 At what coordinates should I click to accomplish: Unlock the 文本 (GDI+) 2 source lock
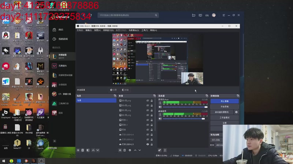[152, 140]
